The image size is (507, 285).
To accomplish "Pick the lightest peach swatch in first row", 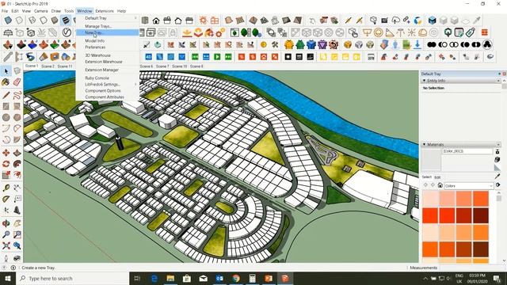I will (430, 199).
